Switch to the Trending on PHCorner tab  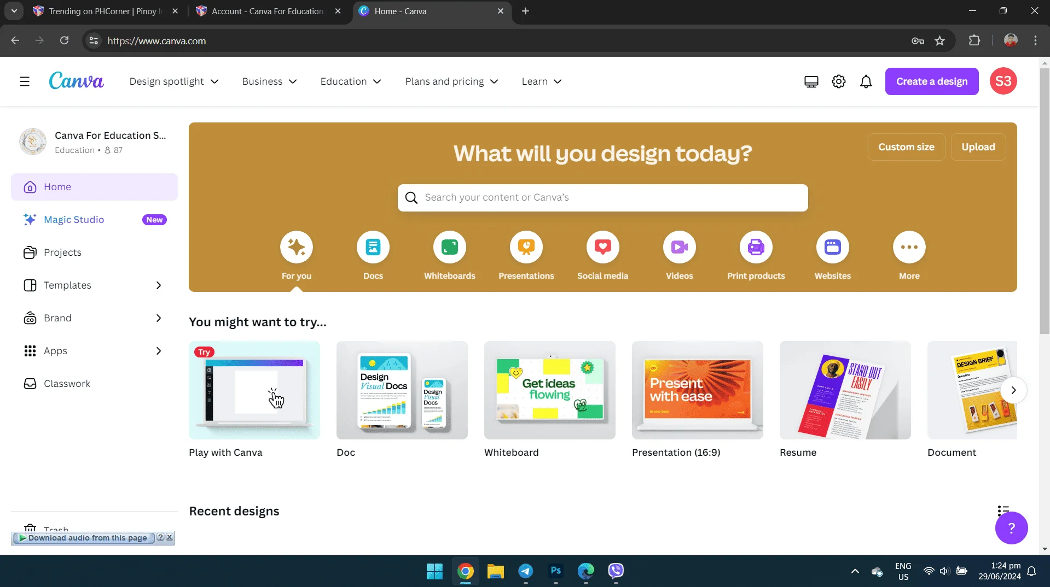coord(105,11)
